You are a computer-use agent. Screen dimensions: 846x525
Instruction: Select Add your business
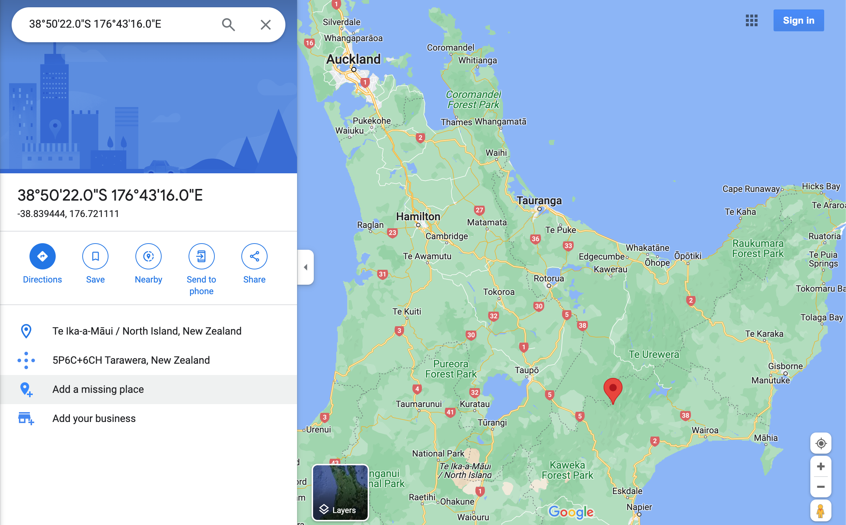[x=94, y=418]
